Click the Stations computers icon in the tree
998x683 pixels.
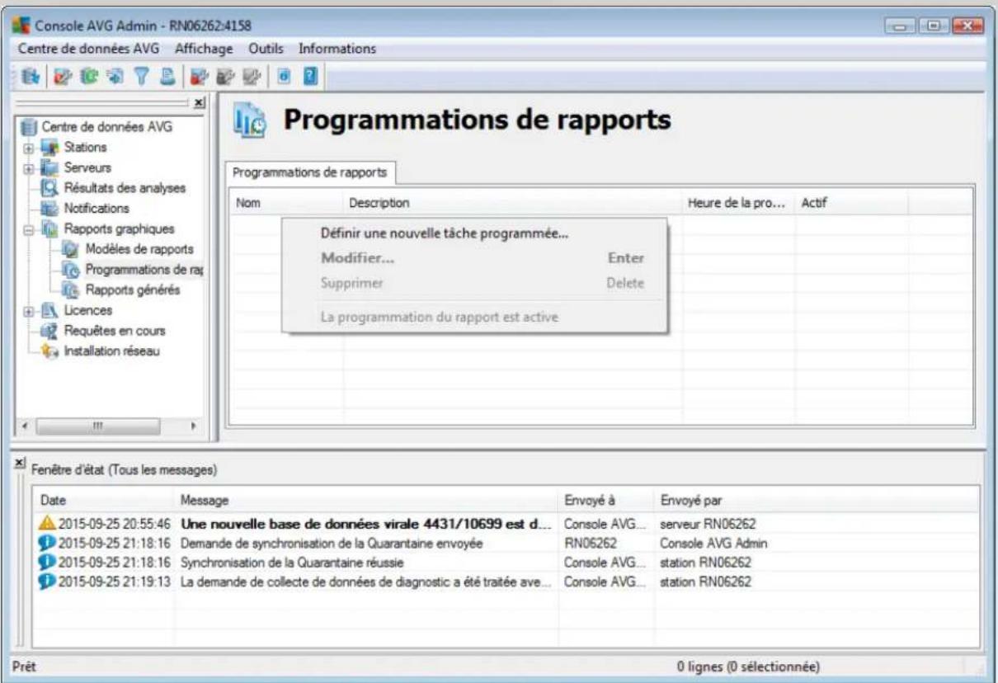tap(51, 148)
